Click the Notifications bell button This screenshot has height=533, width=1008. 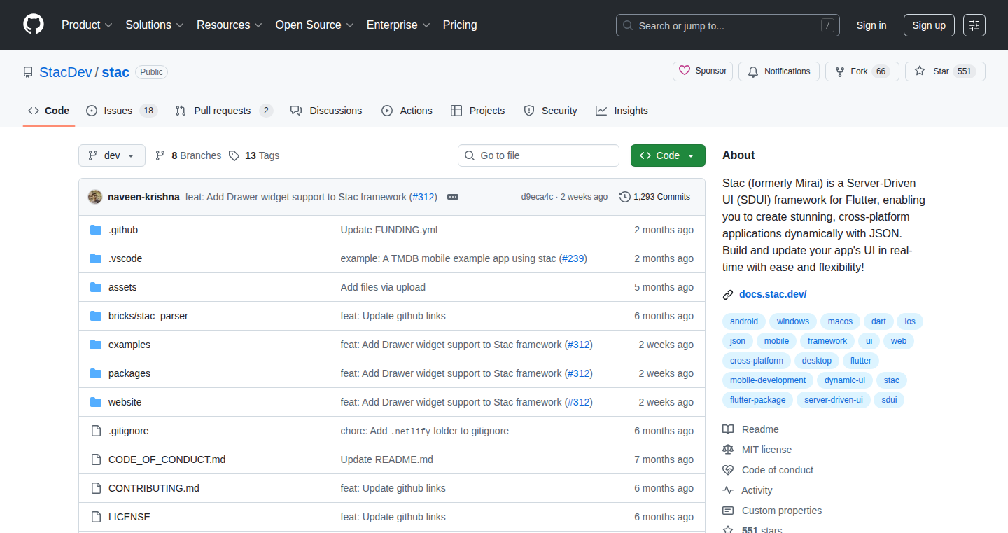click(779, 71)
